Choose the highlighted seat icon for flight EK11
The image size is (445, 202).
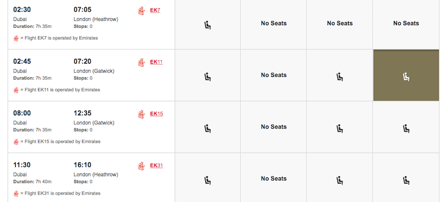[x=406, y=77]
